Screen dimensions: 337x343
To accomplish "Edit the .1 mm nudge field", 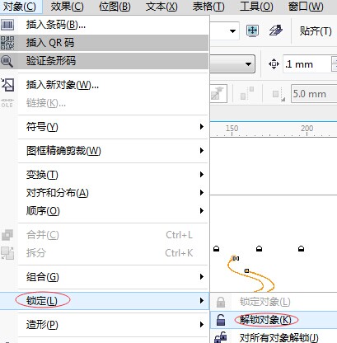I will pyautogui.click(x=307, y=64).
